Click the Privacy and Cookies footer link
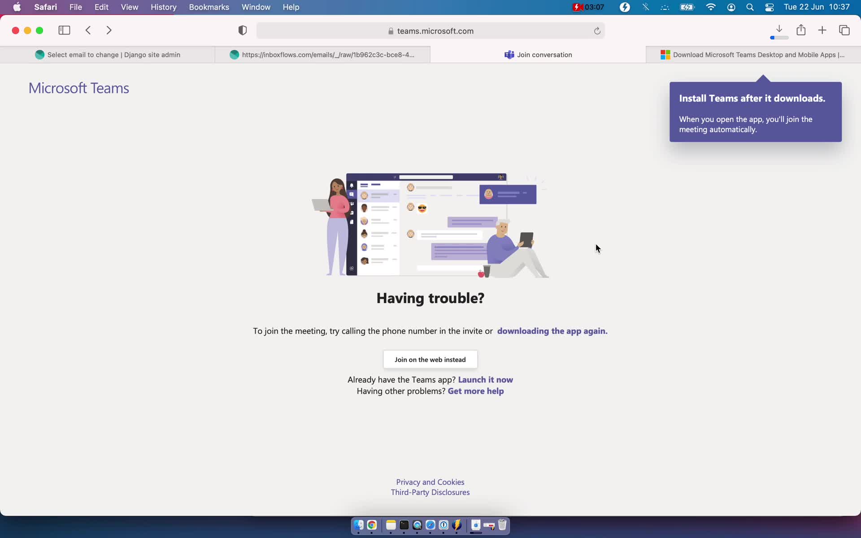 (x=430, y=482)
